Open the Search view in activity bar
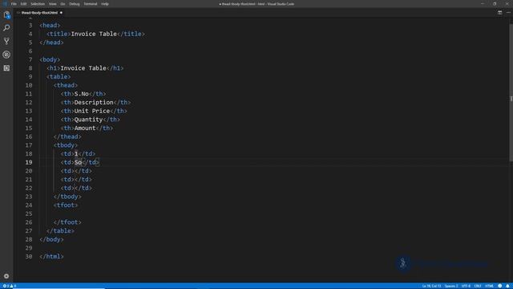513x289 pixels. (x=6, y=28)
